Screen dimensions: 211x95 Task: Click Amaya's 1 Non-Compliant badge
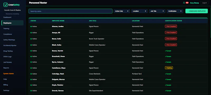[x=171, y=33]
